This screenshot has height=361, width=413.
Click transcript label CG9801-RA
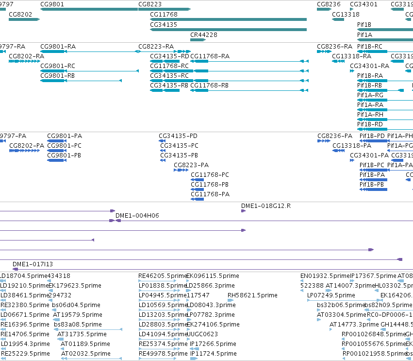[x=58, y=47]
